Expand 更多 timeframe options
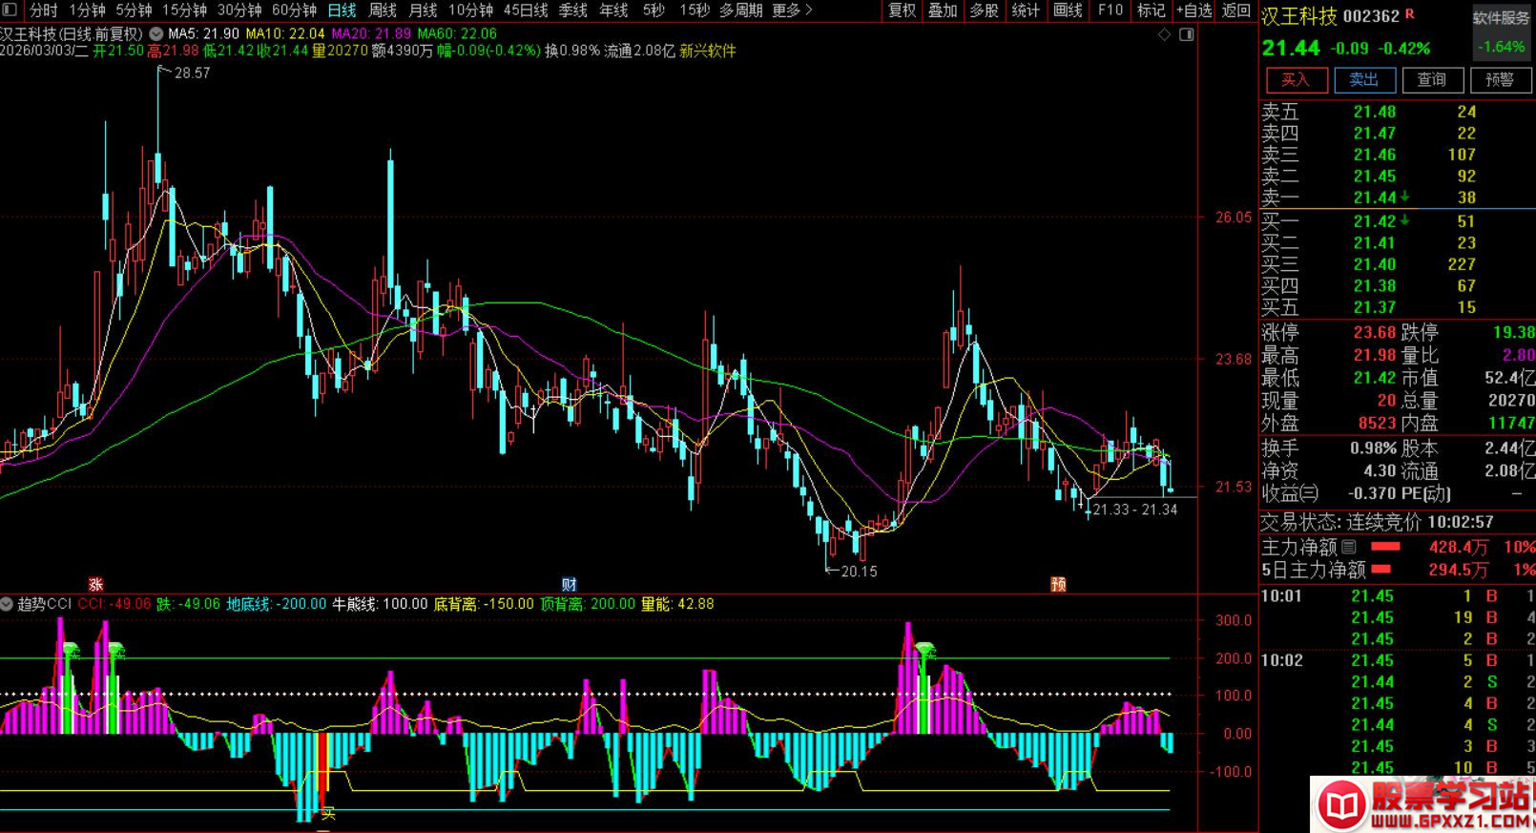The height and width of the screenshot is (833, 1536). (x=792, y=10)
